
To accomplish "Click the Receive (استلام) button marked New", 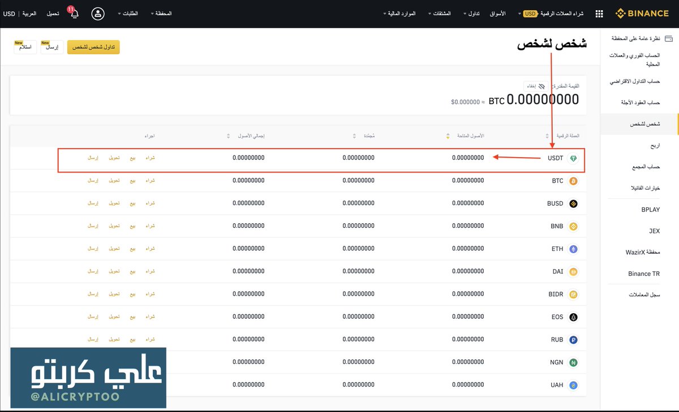I will point(25,47).
